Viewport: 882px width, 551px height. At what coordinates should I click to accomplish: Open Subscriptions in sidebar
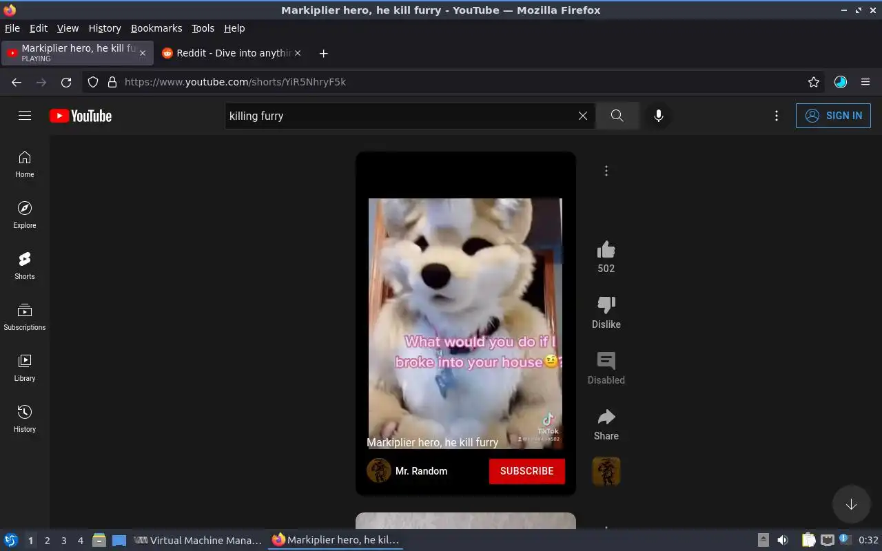point(25,318)
